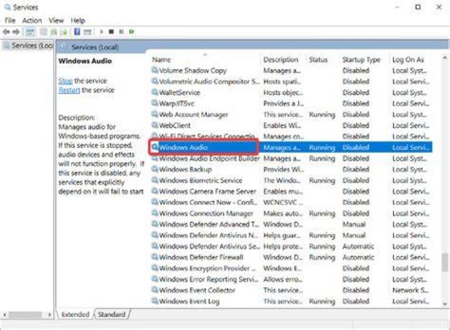Click the Stop the service link
Image resolution: width=450 pixels, height=330 pixels.
pyautogui.click(x=66, y=81)
